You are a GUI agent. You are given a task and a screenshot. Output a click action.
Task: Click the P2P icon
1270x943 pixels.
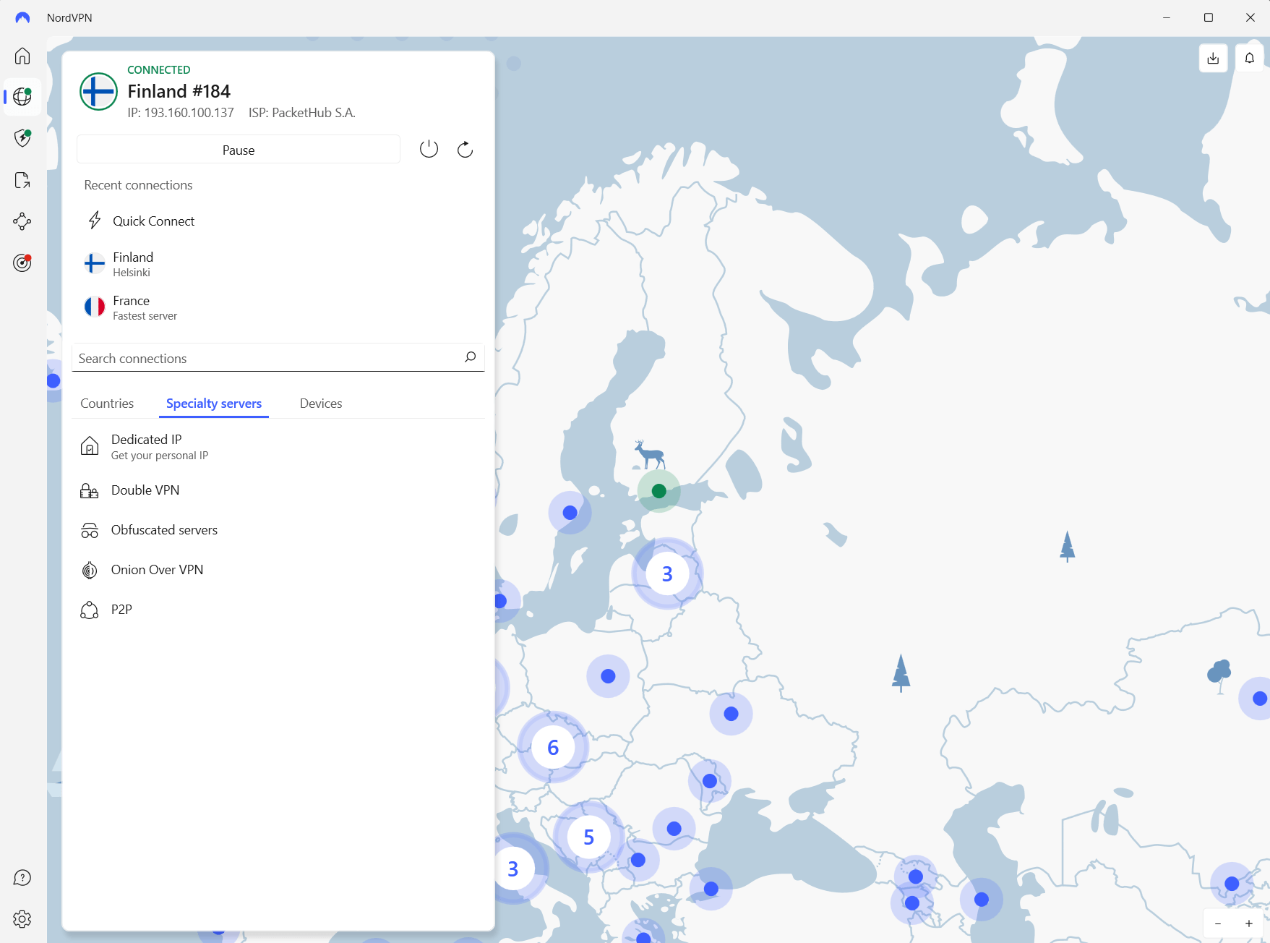(x=90, y=610)
